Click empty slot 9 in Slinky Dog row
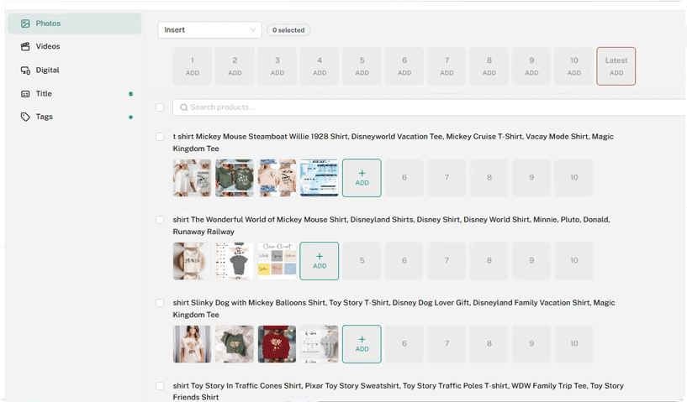Screen dimensions: 687x402 tap(531, 344)
